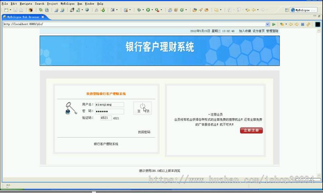
Task: Open the MyEclipse menu
Action: tap(67, 4)
